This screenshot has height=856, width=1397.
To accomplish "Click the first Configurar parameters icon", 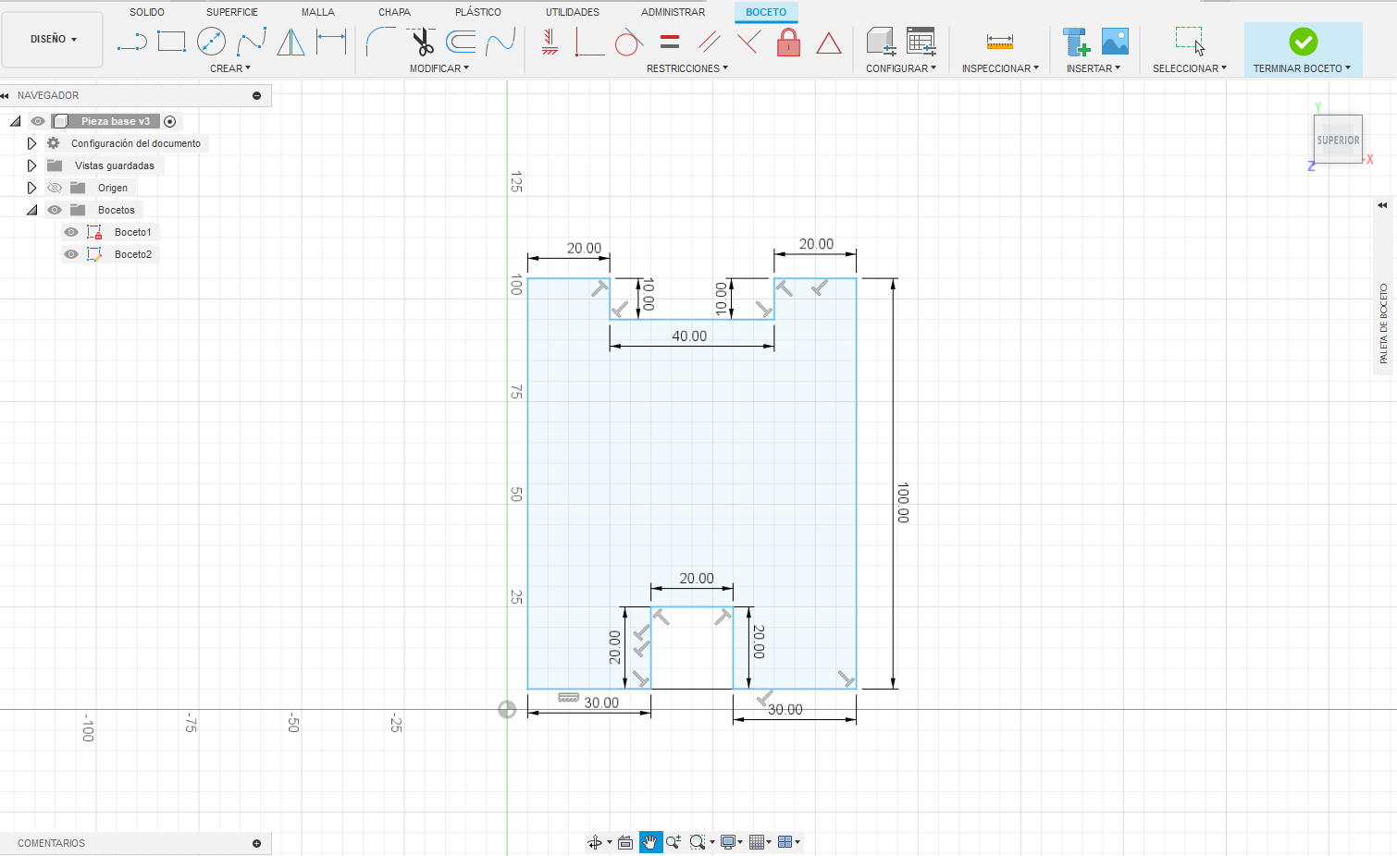I will pyautogui.click(x=881, y=42).
